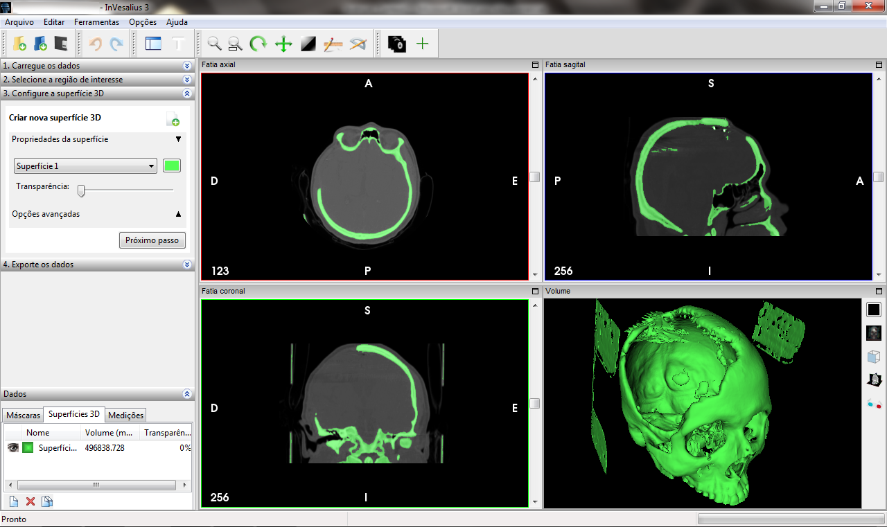Toggle the layout panel icon in toolbar
887x527 pixels.
(153, 44)
